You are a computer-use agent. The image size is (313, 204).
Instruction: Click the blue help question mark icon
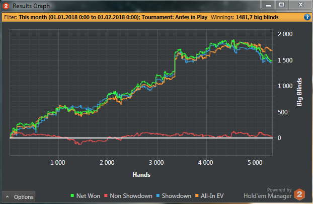(307, 17)
